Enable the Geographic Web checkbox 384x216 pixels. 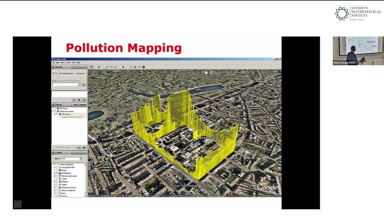57,167
